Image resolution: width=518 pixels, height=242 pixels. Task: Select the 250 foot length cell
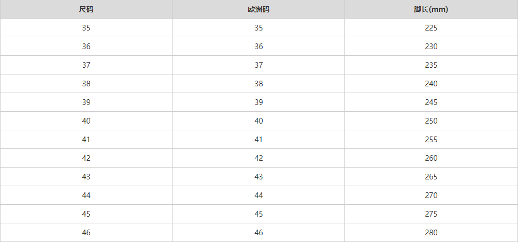[431, 121]
